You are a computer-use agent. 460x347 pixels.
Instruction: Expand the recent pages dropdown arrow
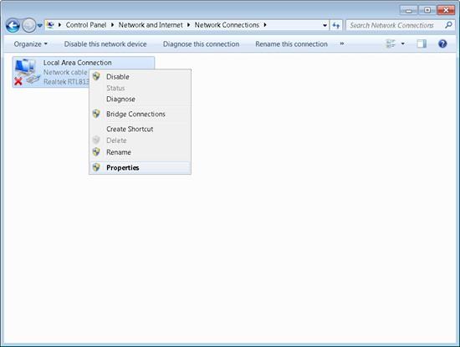point(40,26)
